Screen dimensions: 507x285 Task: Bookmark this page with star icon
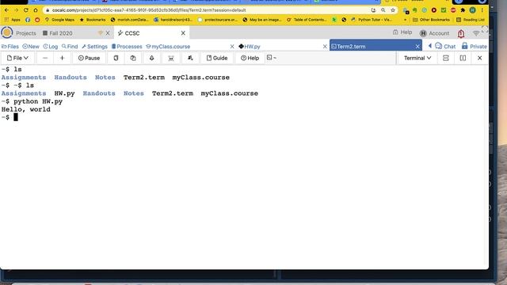[393, 10]
